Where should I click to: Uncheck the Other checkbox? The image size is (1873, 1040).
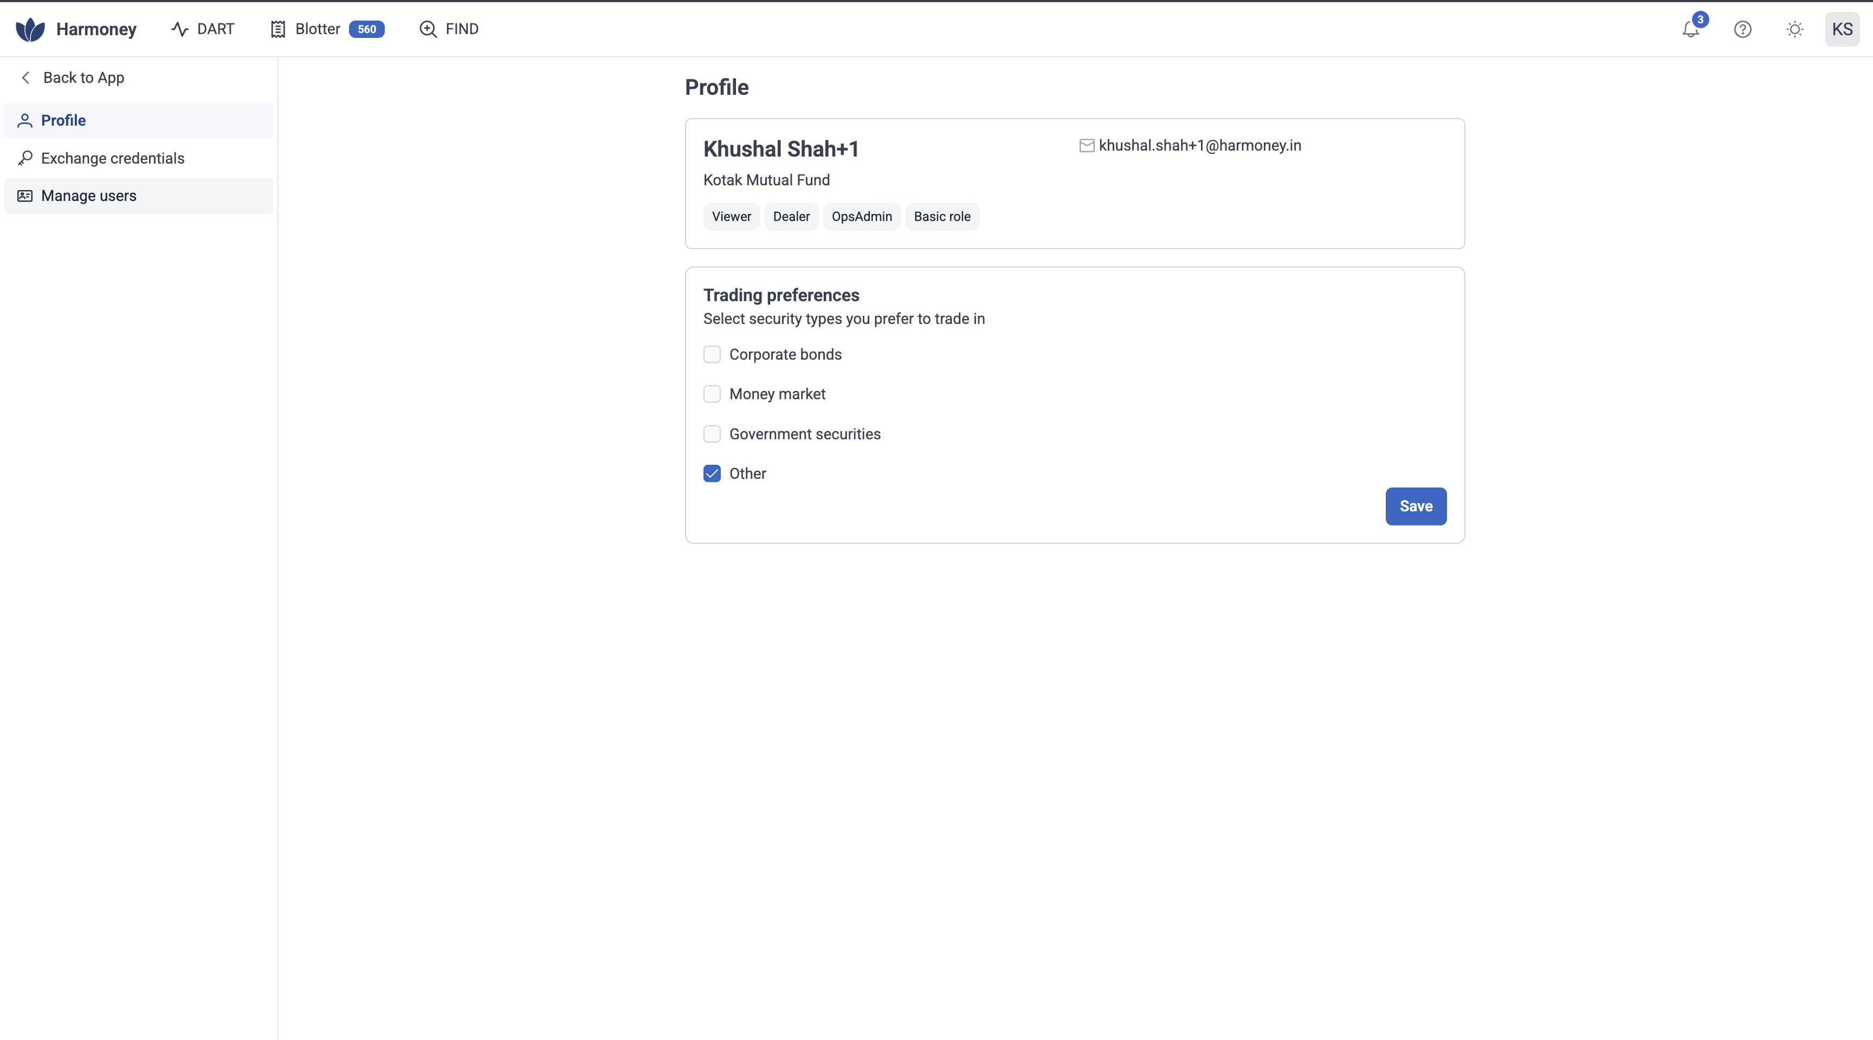(x=712, y=474)
